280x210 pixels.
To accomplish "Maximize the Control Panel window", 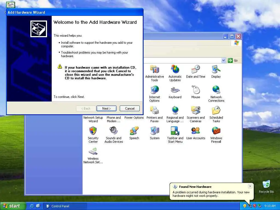I will (x=232, y=36).
